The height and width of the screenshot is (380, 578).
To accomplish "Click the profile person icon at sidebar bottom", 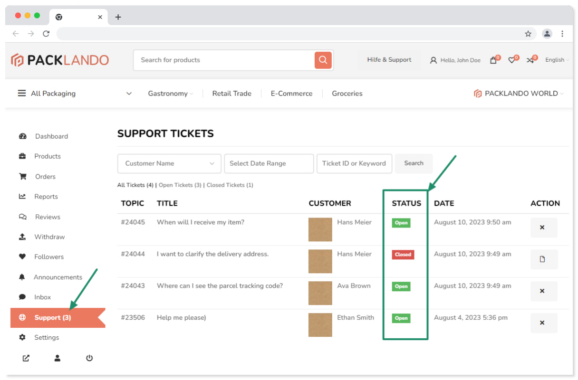I will pyautogui.click(x=58, y=358).
